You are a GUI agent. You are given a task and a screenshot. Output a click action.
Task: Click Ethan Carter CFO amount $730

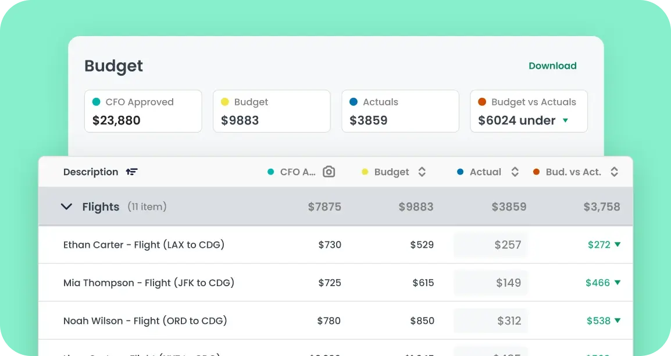[x=330, y=245]
